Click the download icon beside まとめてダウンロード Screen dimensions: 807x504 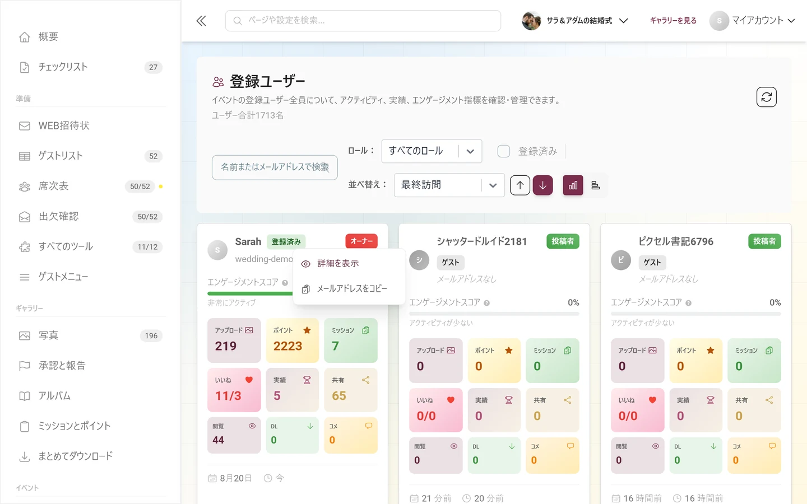[25, 456]
